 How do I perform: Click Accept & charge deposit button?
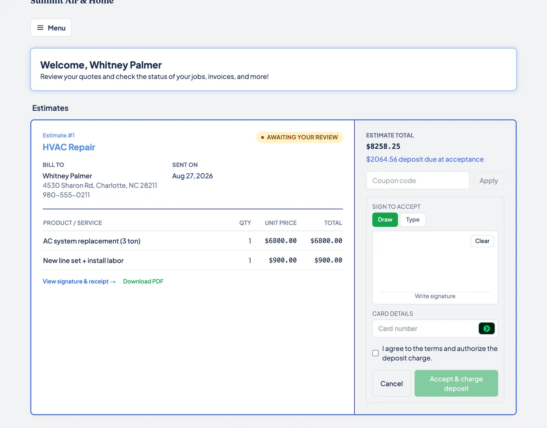456,384
